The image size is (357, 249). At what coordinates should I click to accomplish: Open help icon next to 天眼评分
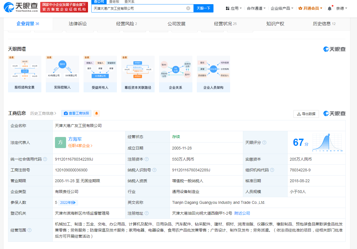point(264,143)
